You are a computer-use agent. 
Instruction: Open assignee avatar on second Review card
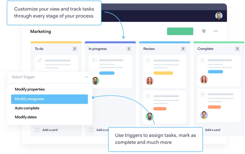click(x=149, y=116)
